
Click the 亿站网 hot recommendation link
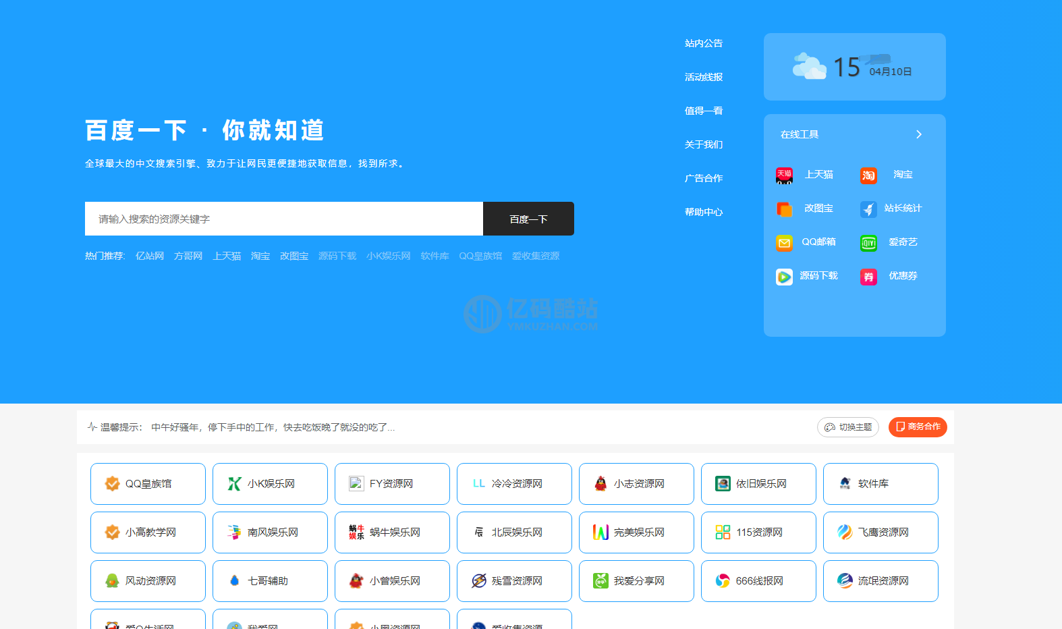150,256
